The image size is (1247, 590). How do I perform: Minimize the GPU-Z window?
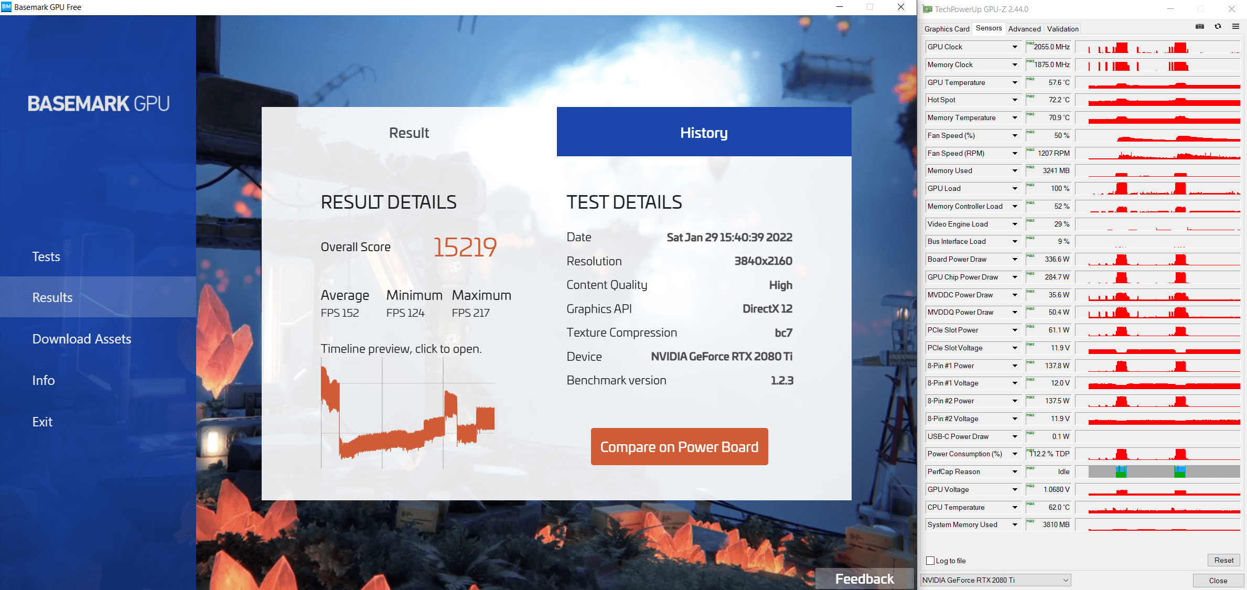[x=1170, y=9]
